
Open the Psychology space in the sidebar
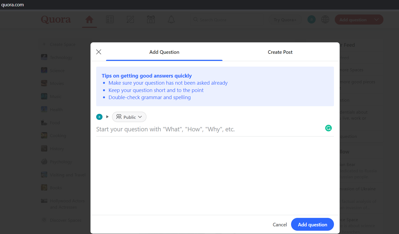(61, 162)
